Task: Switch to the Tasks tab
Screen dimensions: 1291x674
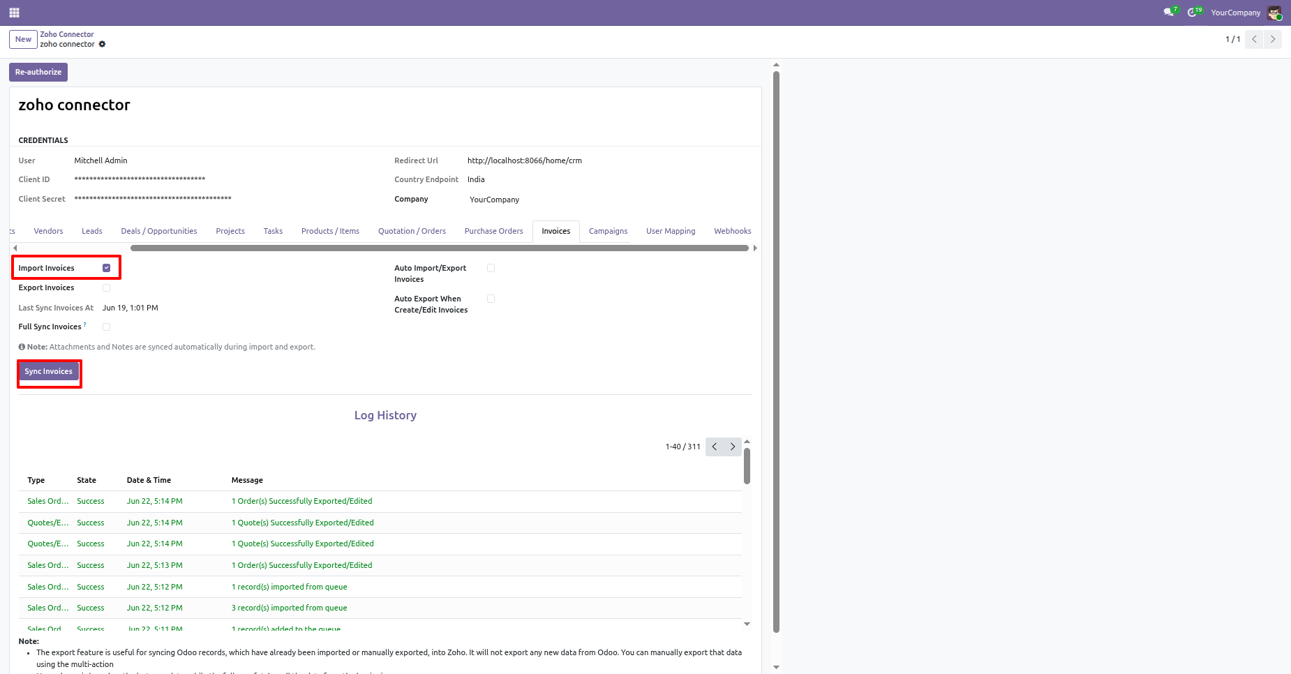Action: pos(273,231)
